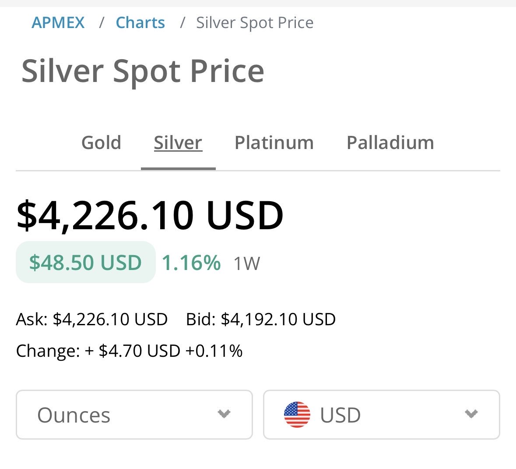
Task: Open the Ounces weight unit dropdown
Action: pos(134,415)
